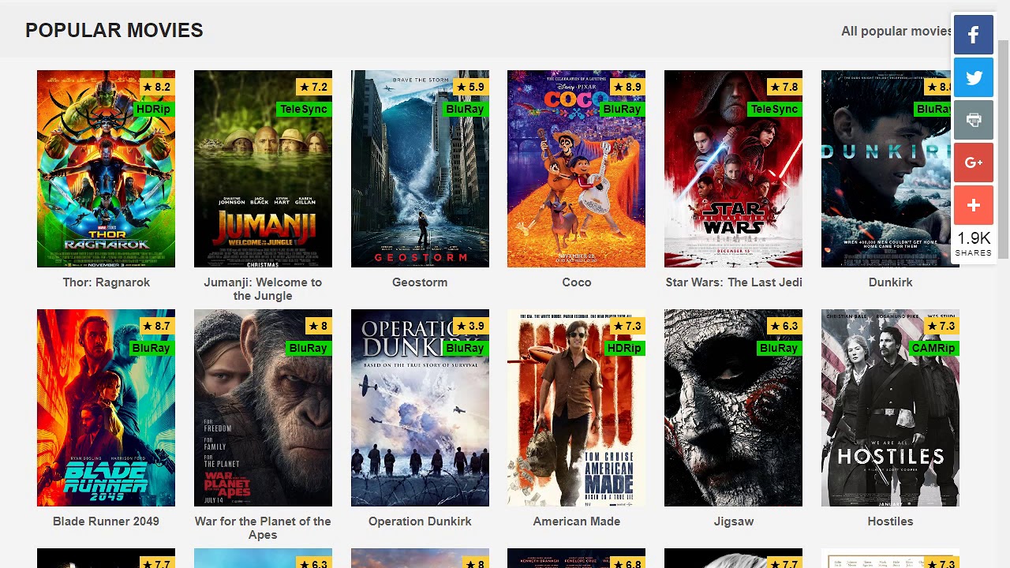This screenshot has height=568, width=1010.
Task: Click the 6.3 rating on Jigsaw
Action: [784, 326]
